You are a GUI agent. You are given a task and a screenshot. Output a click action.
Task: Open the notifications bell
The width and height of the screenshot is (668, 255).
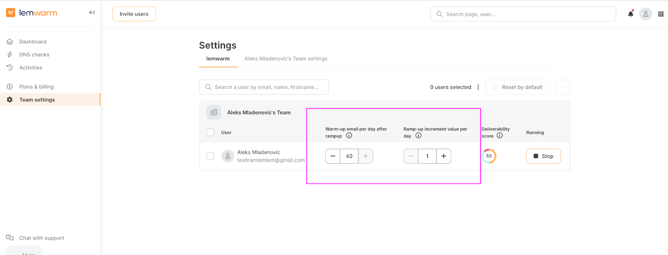point(630,14)
